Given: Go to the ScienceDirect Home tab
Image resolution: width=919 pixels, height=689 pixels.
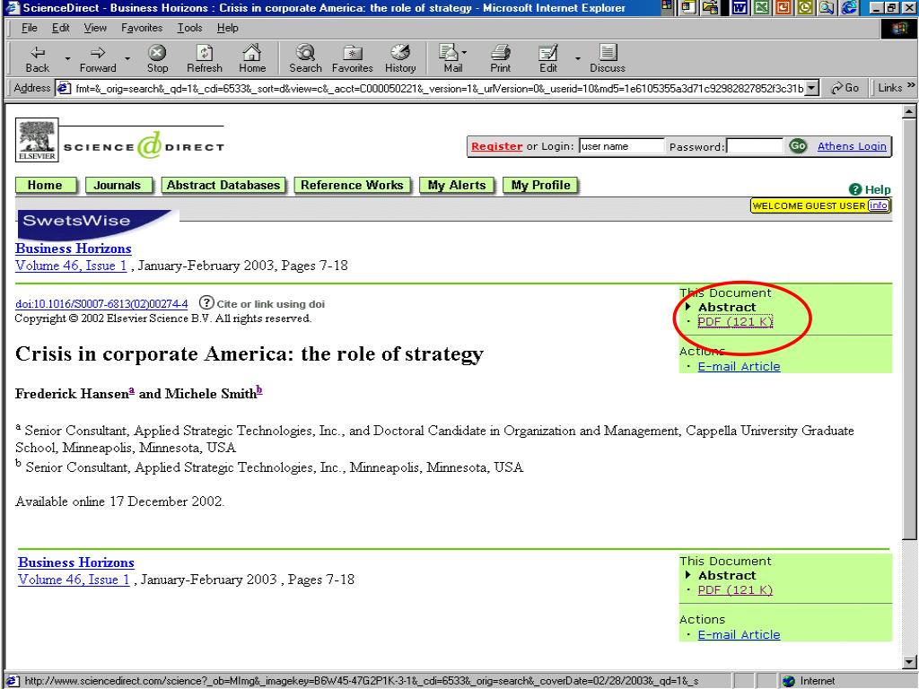Looking at the screenshot, I should click(x=46, y=185).
